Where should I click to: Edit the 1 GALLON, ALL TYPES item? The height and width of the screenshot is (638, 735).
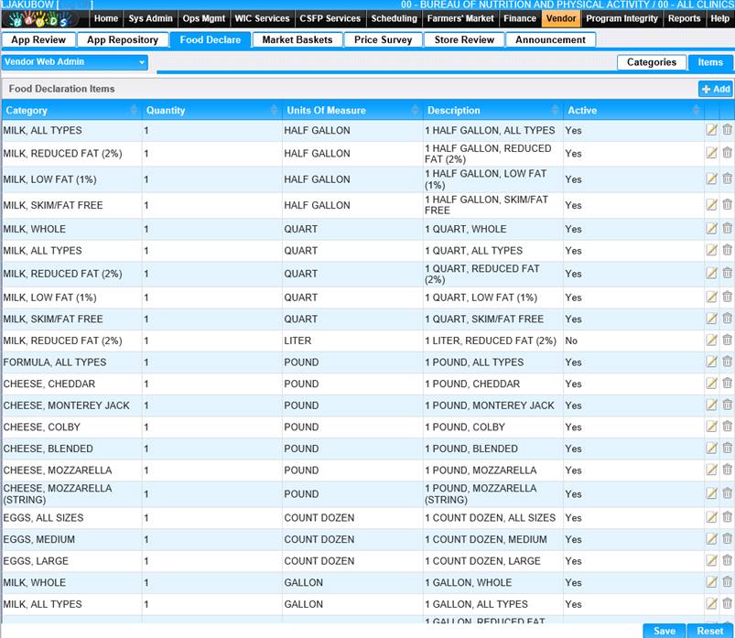point(711,603)
